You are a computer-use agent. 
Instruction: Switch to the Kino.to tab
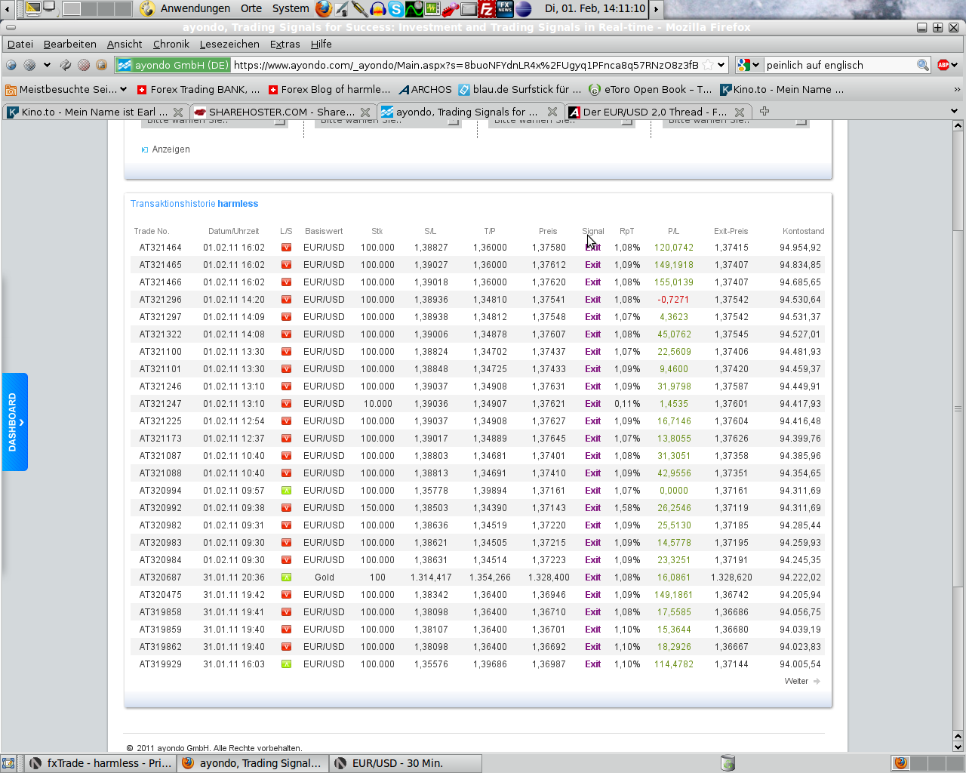(x=95, y=112)
